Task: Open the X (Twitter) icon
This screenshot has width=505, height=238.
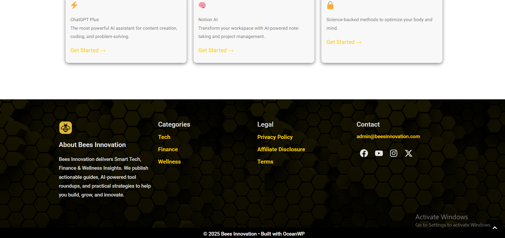Action: tap(408, 153)
